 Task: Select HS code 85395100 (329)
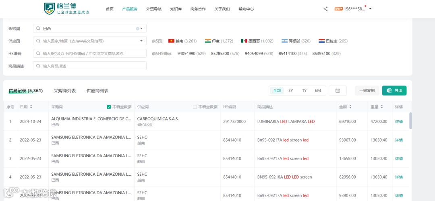(x=327, y=53)
